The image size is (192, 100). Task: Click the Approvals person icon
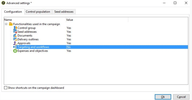click(x=15, y=43)
